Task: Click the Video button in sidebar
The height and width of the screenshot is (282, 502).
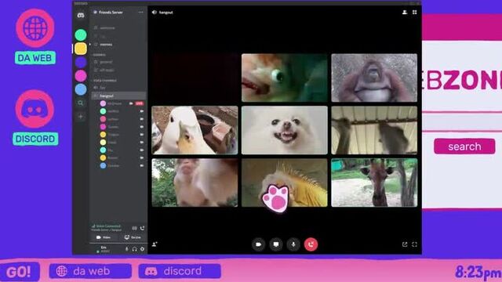Action: click(x=104, y=237)
